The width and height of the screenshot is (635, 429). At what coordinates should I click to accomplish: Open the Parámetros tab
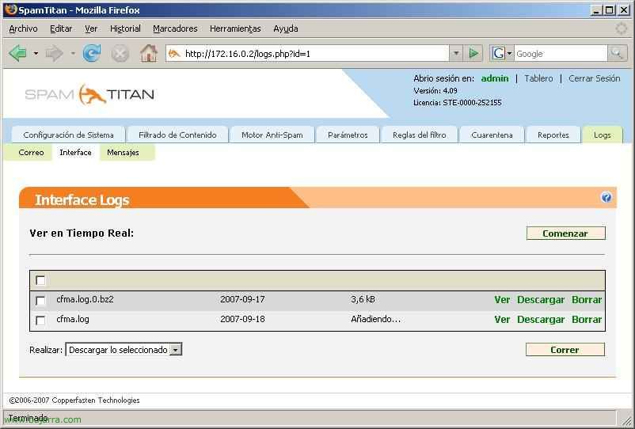348,135
